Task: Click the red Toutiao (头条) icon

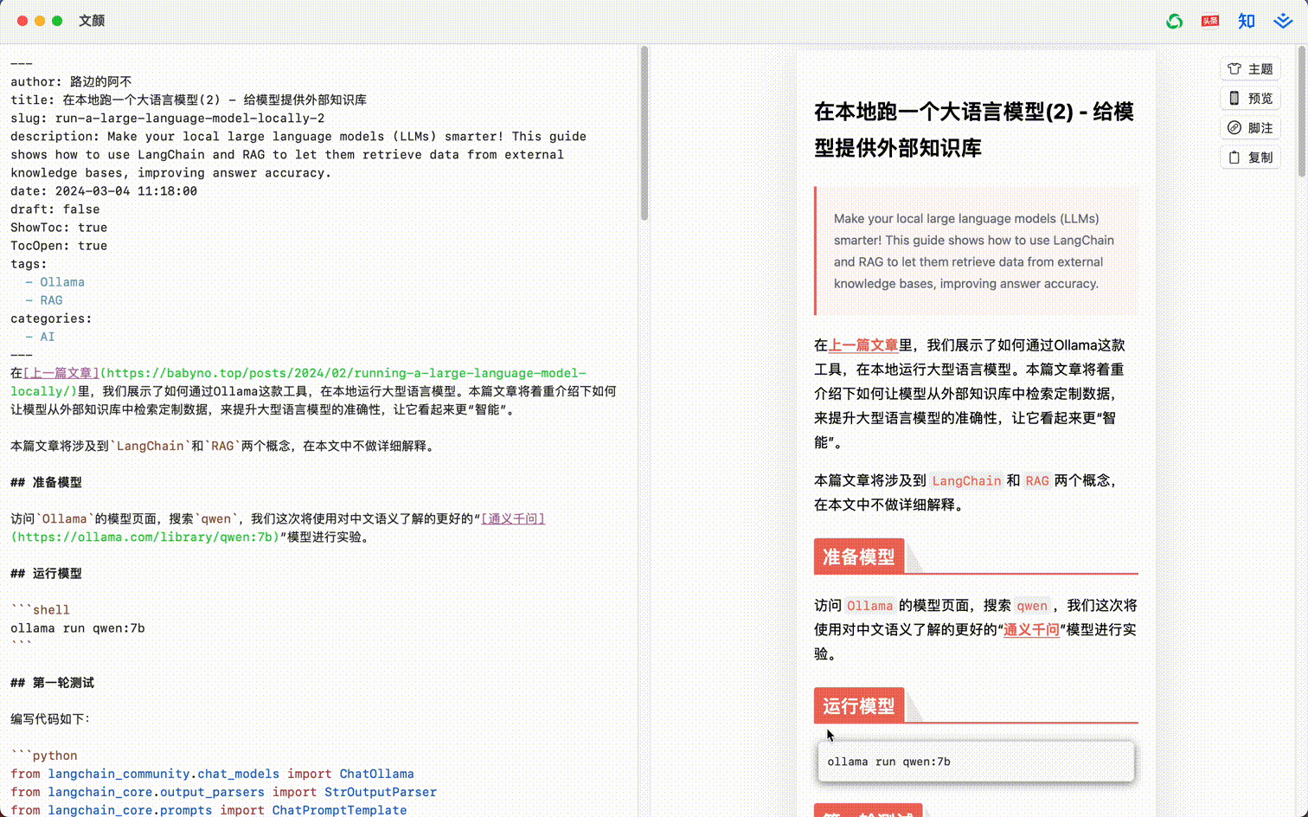Action: (1210, 21)
